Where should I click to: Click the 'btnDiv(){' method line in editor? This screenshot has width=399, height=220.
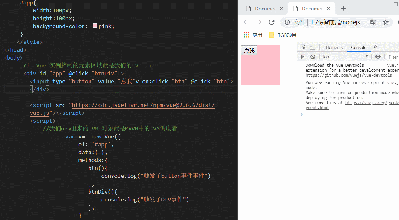103,192
